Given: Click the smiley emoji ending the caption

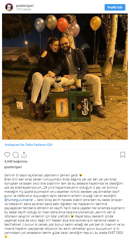Looking at the screenshot, I should pyautogui.click(x=6, y=237).
